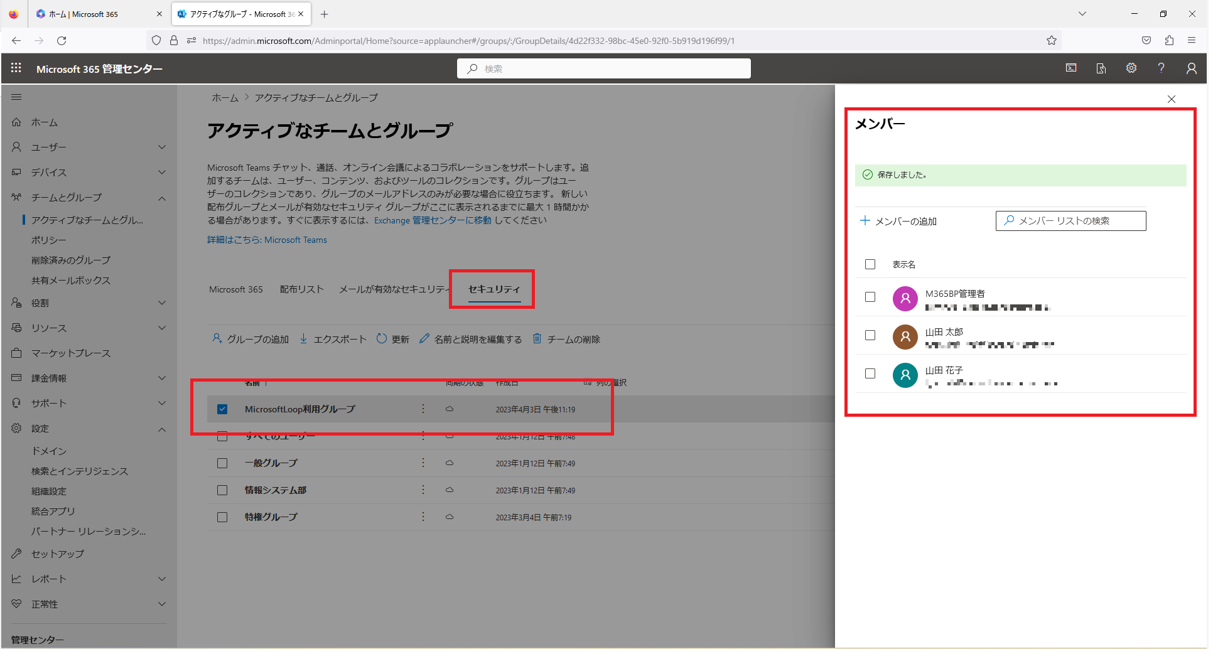Check the M365BP管理者 member checkbox
Screen dimensions: 1213x654
pyautogui.click(x=870, y=297)
